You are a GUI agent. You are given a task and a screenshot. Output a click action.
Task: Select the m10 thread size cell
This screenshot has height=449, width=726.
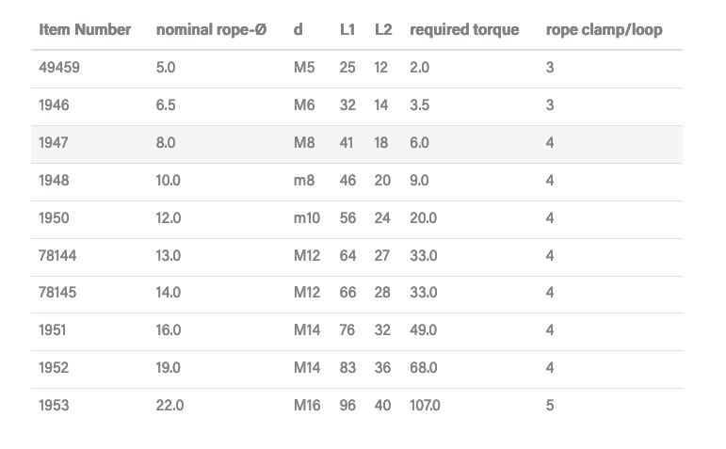tap(307, 218)
